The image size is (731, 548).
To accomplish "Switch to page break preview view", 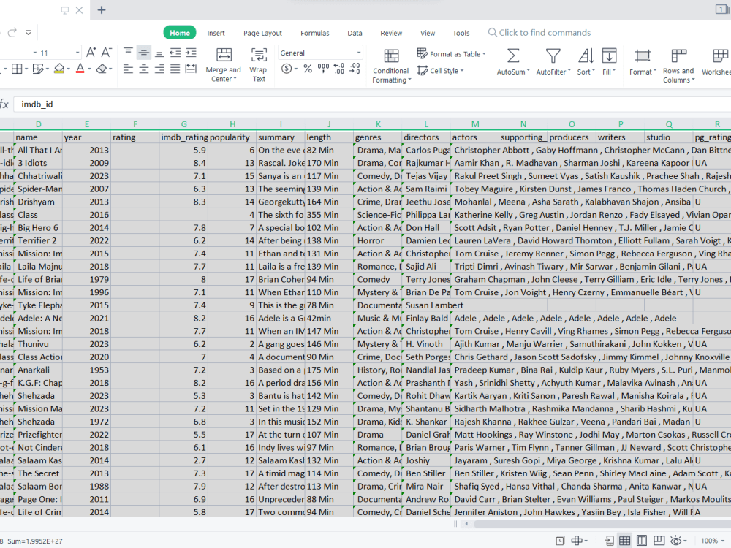I will (x=659, y=541).
